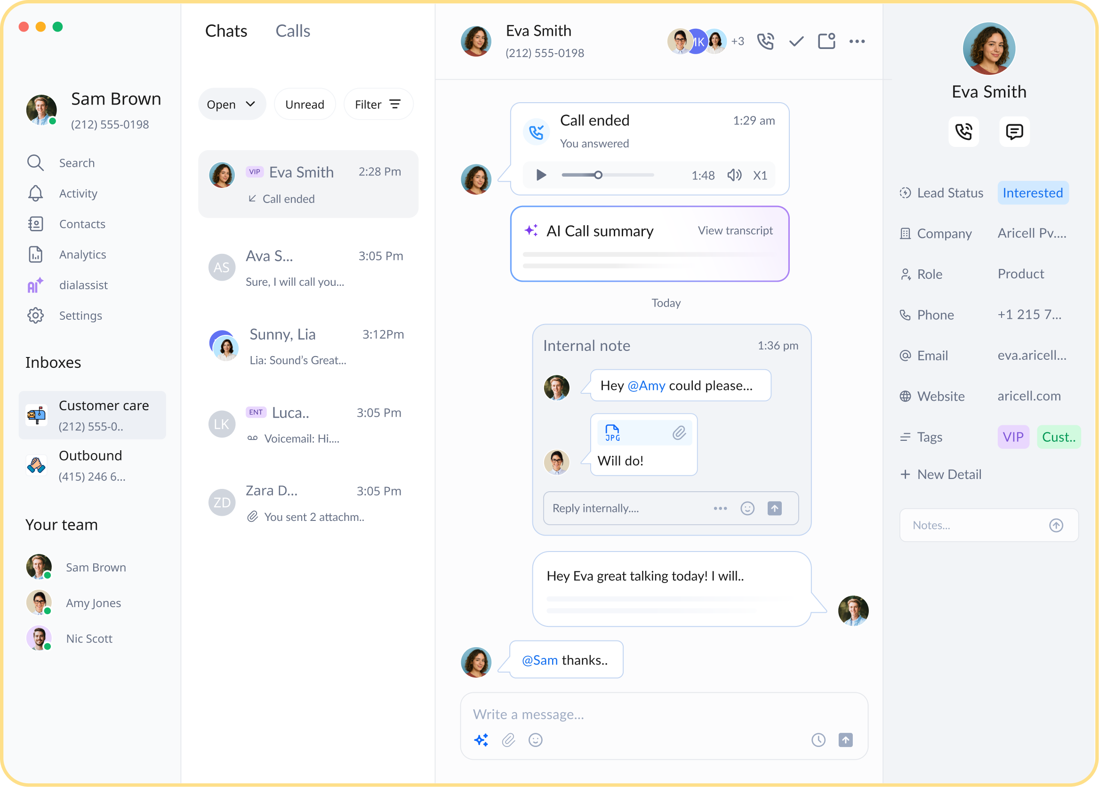
Task: Click the View transcript link
Action: (734, 231)
